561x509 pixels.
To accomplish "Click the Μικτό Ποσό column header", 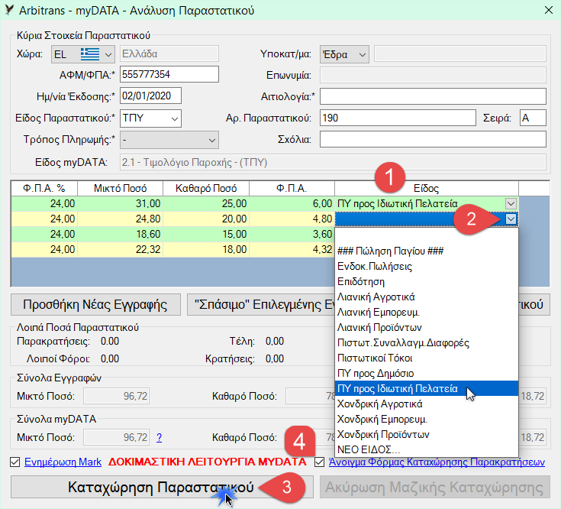I will click(x=121, y=189).
